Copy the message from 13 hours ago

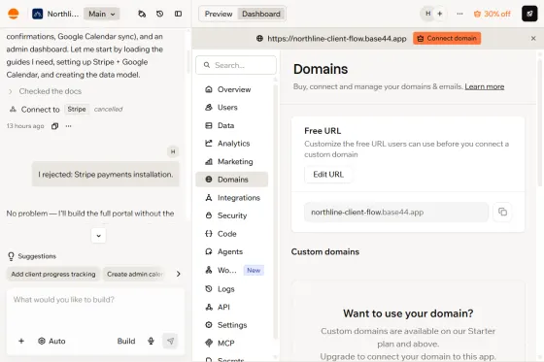click(x=54, y=126)
